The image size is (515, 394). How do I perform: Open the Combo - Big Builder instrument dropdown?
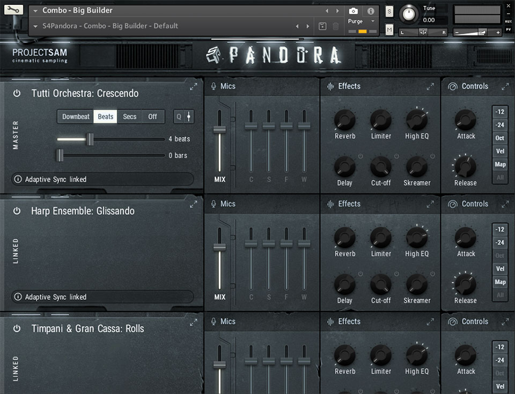(x=35, y=11)
